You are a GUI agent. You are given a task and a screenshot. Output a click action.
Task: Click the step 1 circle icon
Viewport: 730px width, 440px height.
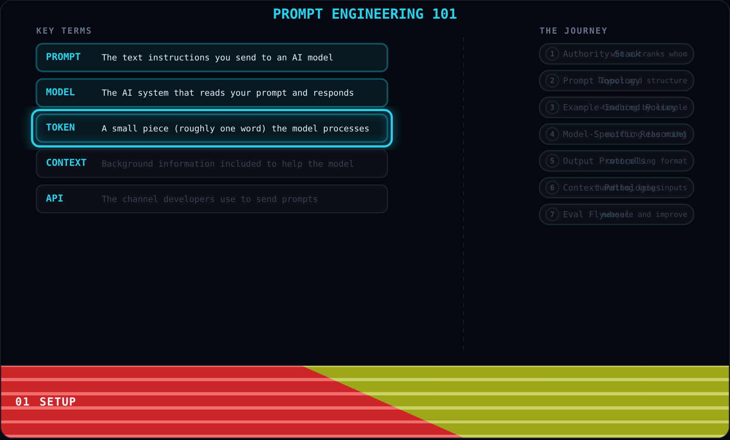click(x=552, y=54)
